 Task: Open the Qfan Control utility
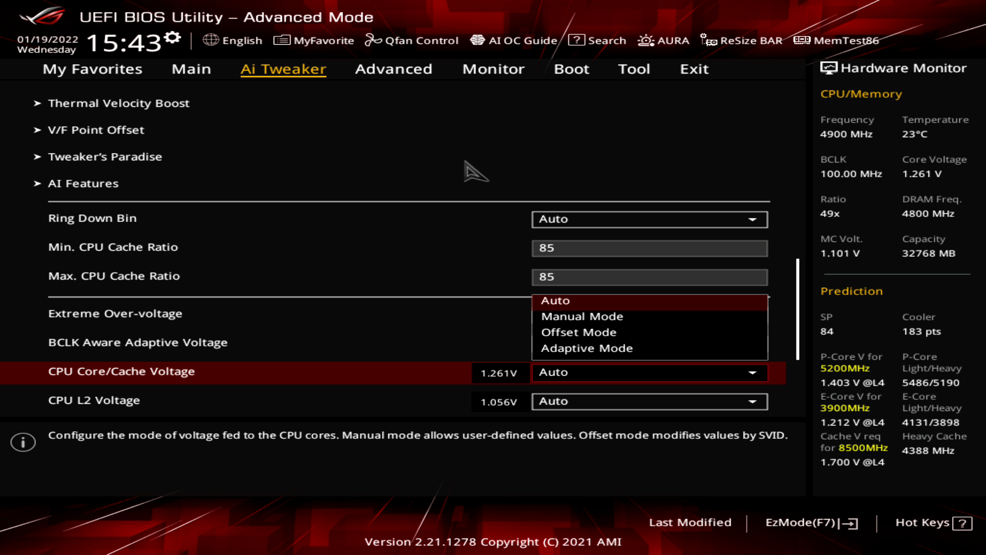click(x=412, y=40)
